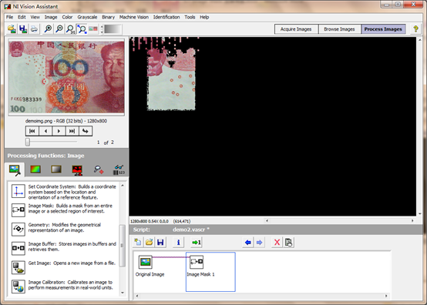Click the Run Once green arrow icon

pos(197,242)
